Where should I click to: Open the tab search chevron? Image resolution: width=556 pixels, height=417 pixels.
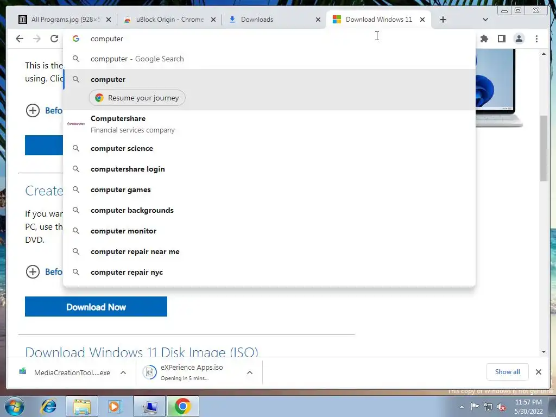point(485,20)
